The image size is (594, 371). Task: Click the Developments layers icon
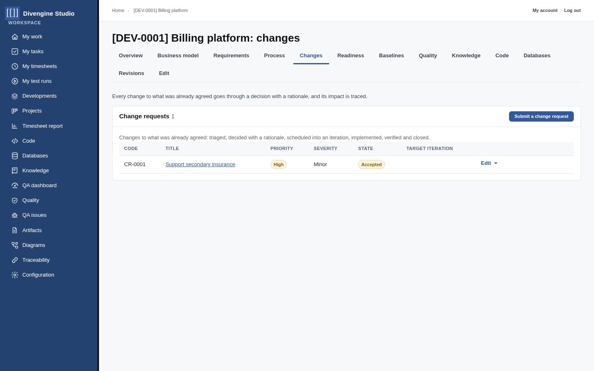coord(15,96)
